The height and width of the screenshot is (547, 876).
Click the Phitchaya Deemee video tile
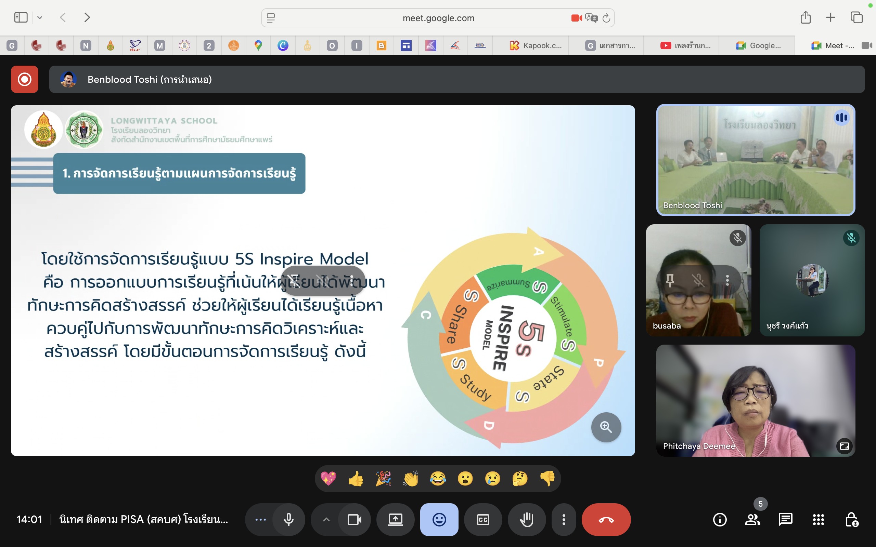(756, 400)
